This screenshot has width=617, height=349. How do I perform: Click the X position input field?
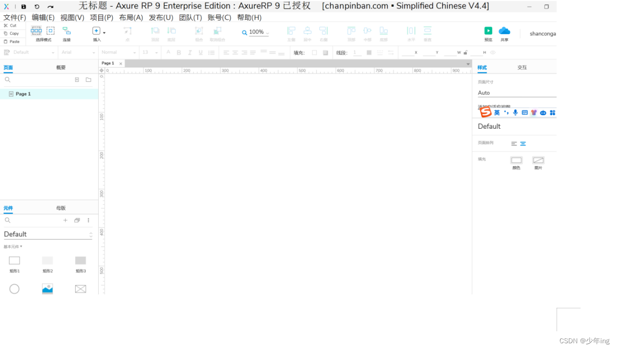click(407, 52)
